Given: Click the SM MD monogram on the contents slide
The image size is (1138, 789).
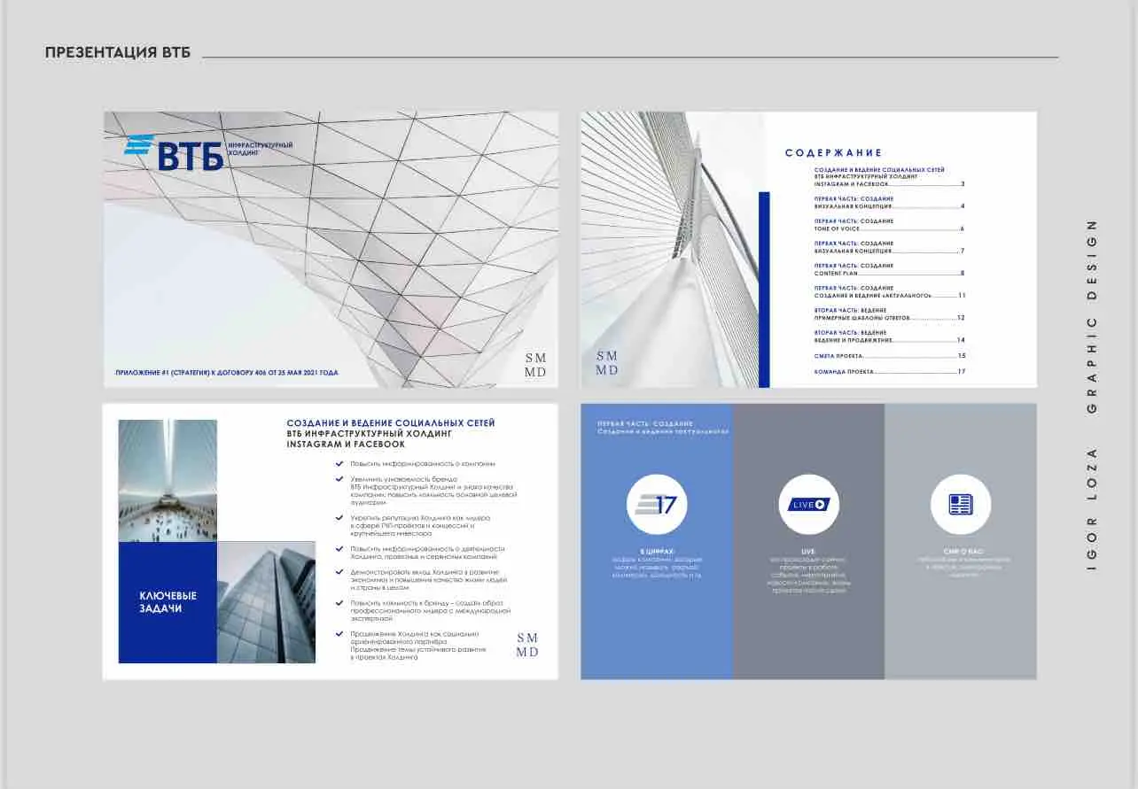Looking at the screenshot, I should click(x=607, y=363).
